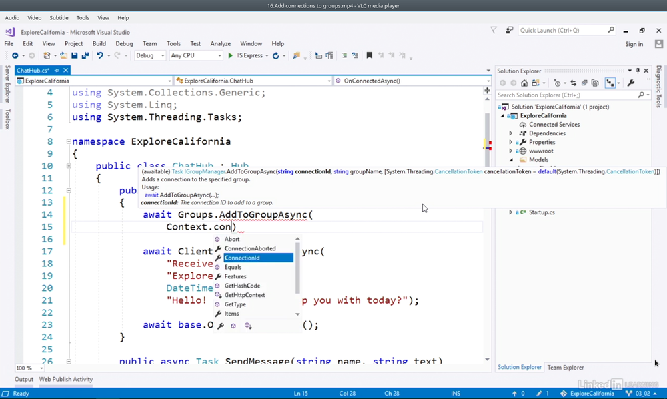Open the IIS Express dropdown arrow
This screenshot has height=399, width=667.
(x=267, y=56)
